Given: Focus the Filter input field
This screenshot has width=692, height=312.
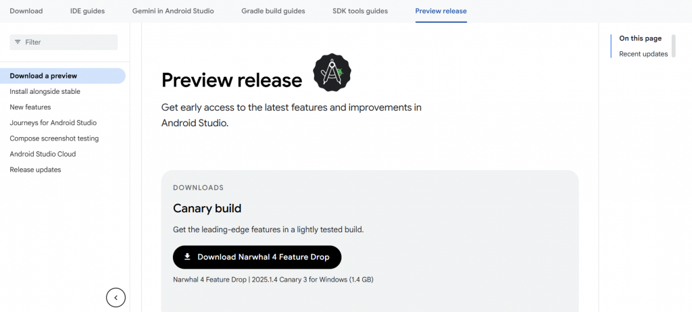Looking at the screenshot, I should 64,42.
